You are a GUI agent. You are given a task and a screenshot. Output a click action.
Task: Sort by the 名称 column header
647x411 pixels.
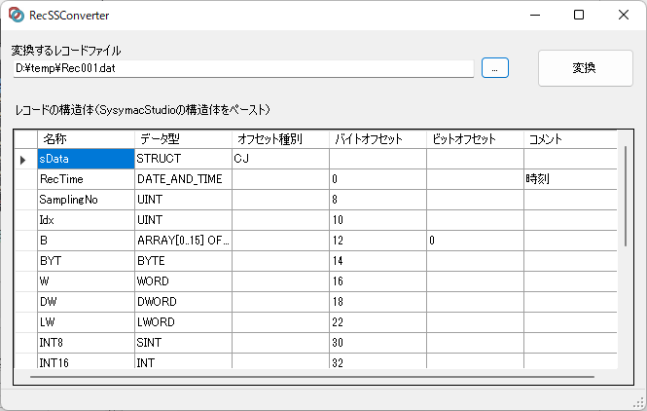pyautogui.click(x=85, y=139)
